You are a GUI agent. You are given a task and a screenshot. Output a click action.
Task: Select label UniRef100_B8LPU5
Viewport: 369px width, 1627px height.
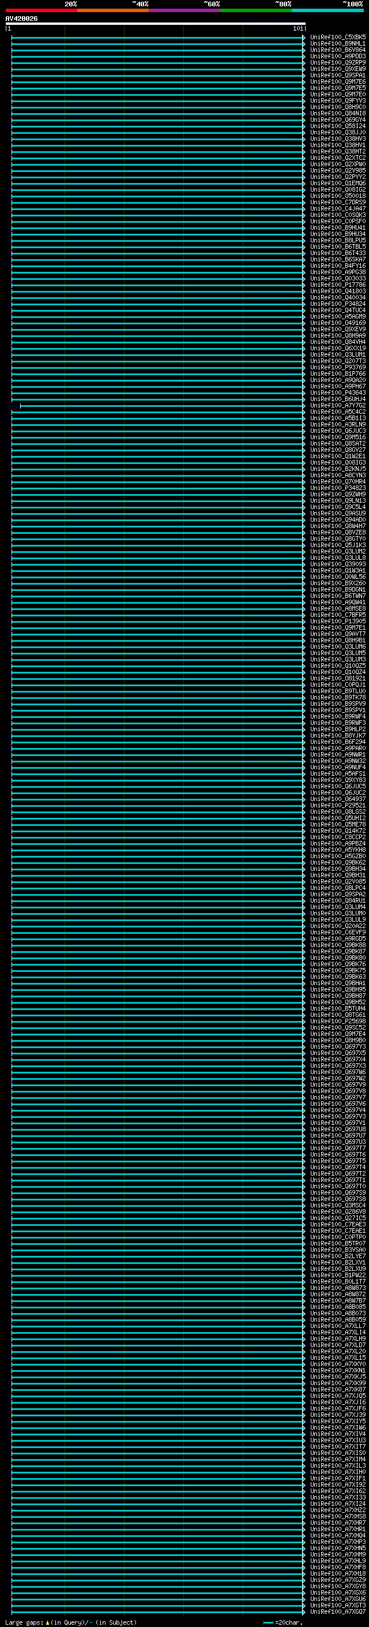338,240
